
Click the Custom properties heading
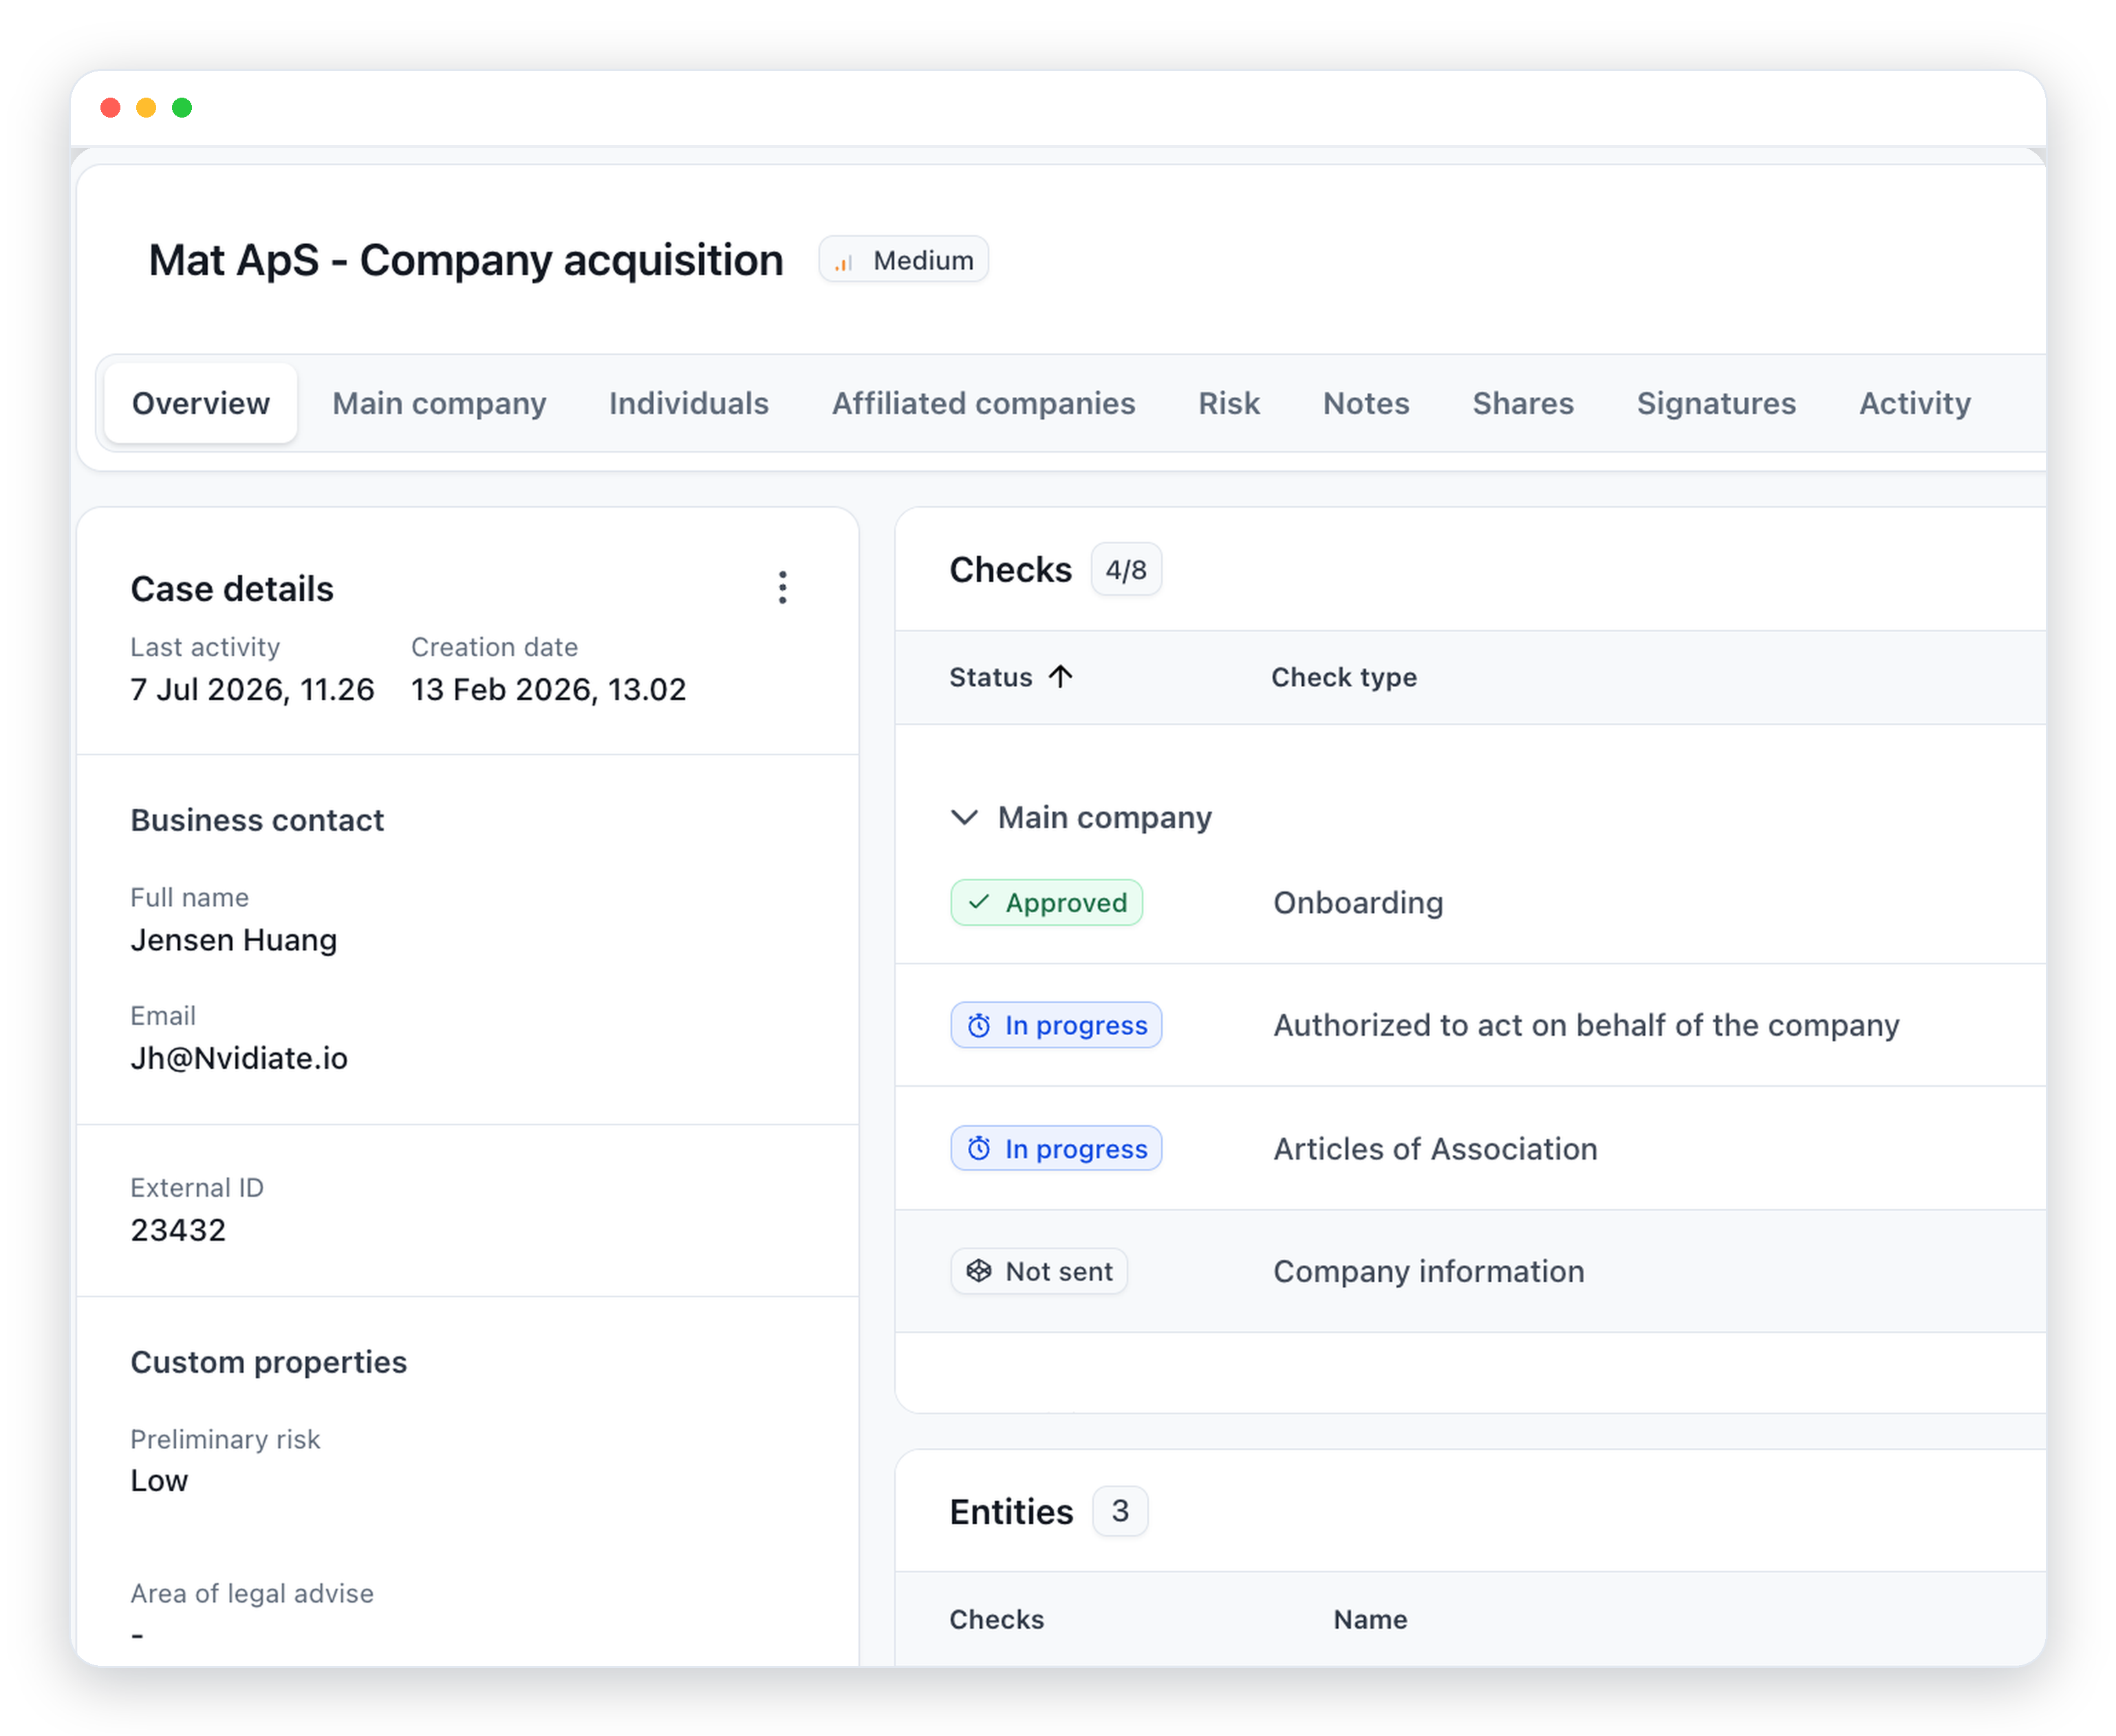click(x=268, y=1362)
